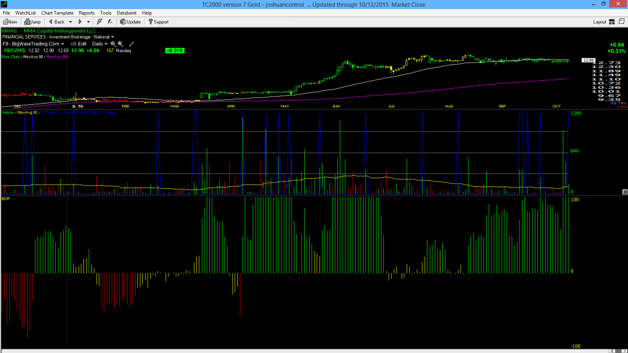This screenshot has height=353, width=628.
Task: Click the Layout label button
Action: [600, 22]
